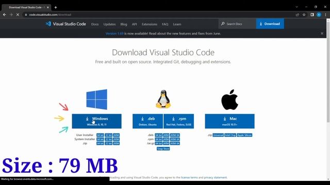Download the Windows installer

[96, 121]
